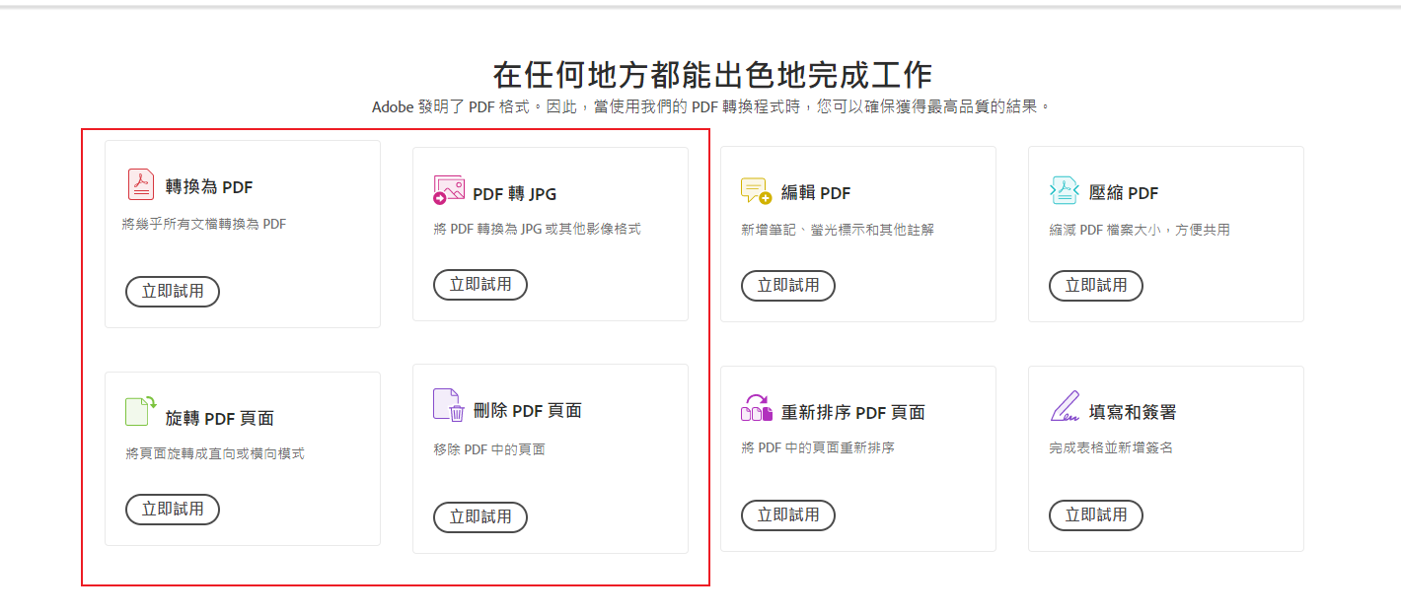Click 立即試用 under 壓縮 PDF
The image size is (1401, 616).
point(1096,286)
